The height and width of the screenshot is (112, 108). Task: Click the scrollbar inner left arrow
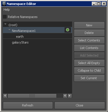[65, 96]
